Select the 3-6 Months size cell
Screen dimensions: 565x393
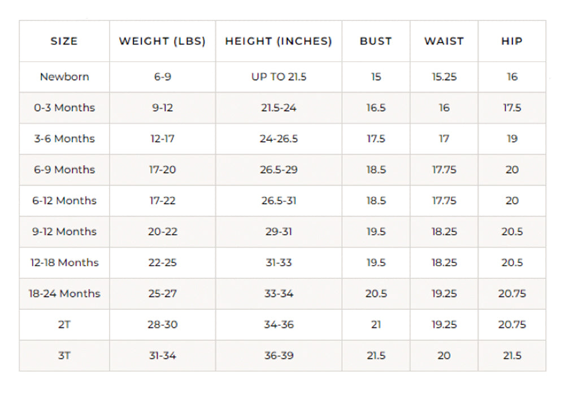point(64,139)
